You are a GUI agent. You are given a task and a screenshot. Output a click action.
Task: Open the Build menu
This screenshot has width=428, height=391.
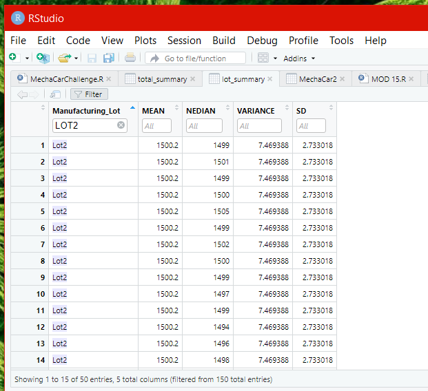224,41
